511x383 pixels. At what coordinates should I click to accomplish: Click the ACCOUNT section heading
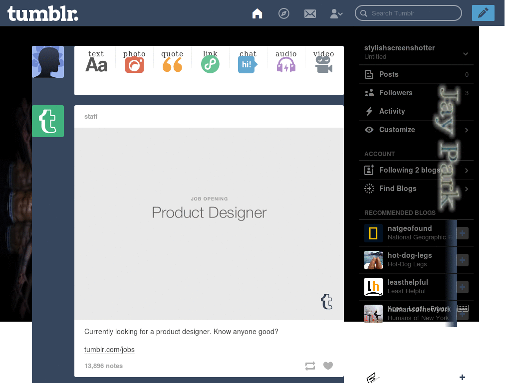tap(380, 154)
